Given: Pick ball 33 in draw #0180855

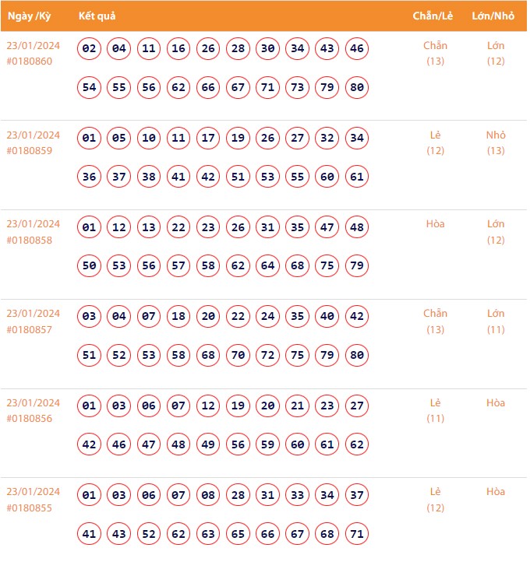Looking at the screenshot, I should click(298, 495).
